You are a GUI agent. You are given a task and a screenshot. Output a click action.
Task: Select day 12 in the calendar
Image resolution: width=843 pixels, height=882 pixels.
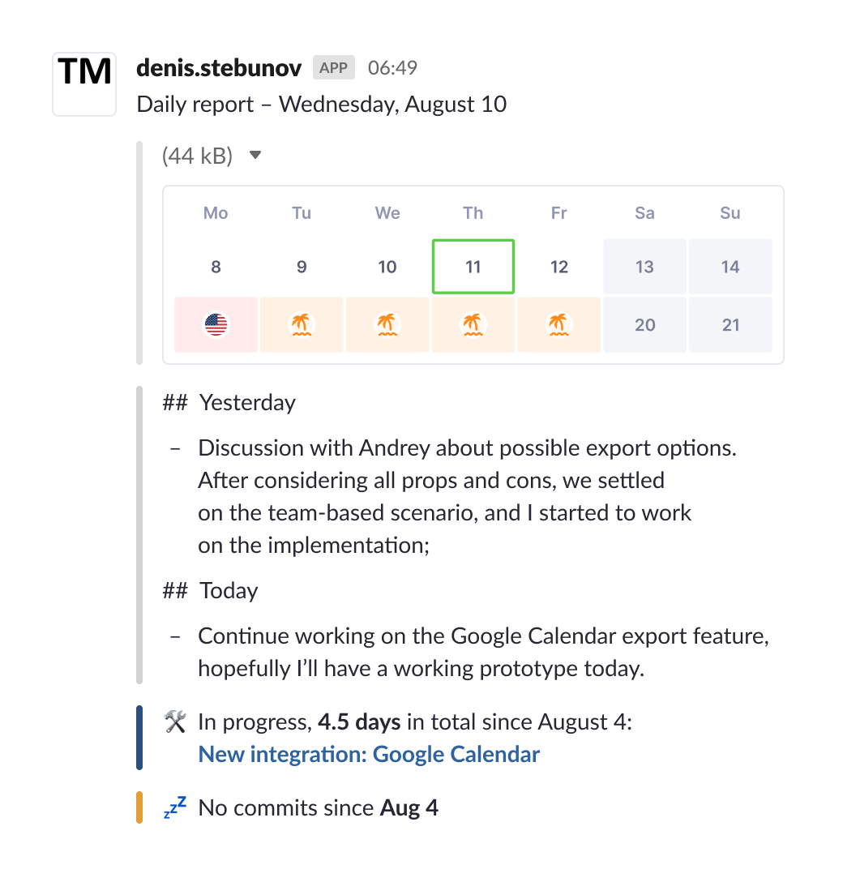click(559, 267)
